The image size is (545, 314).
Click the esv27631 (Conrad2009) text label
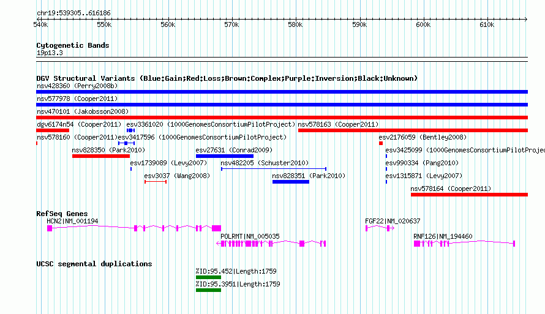234,150
